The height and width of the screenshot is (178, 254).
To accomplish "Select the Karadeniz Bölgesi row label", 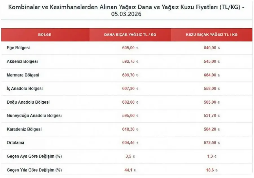I will coord(24,129).
